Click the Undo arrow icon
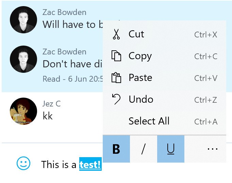 [x=116, y=99]
